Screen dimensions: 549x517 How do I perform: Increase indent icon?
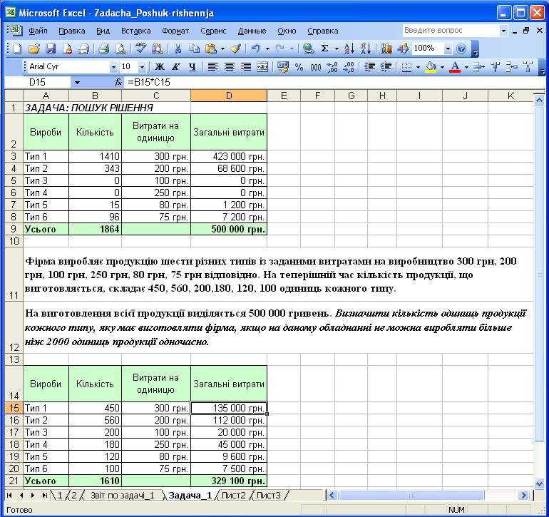pyautogui.click(x=386, y=66)
